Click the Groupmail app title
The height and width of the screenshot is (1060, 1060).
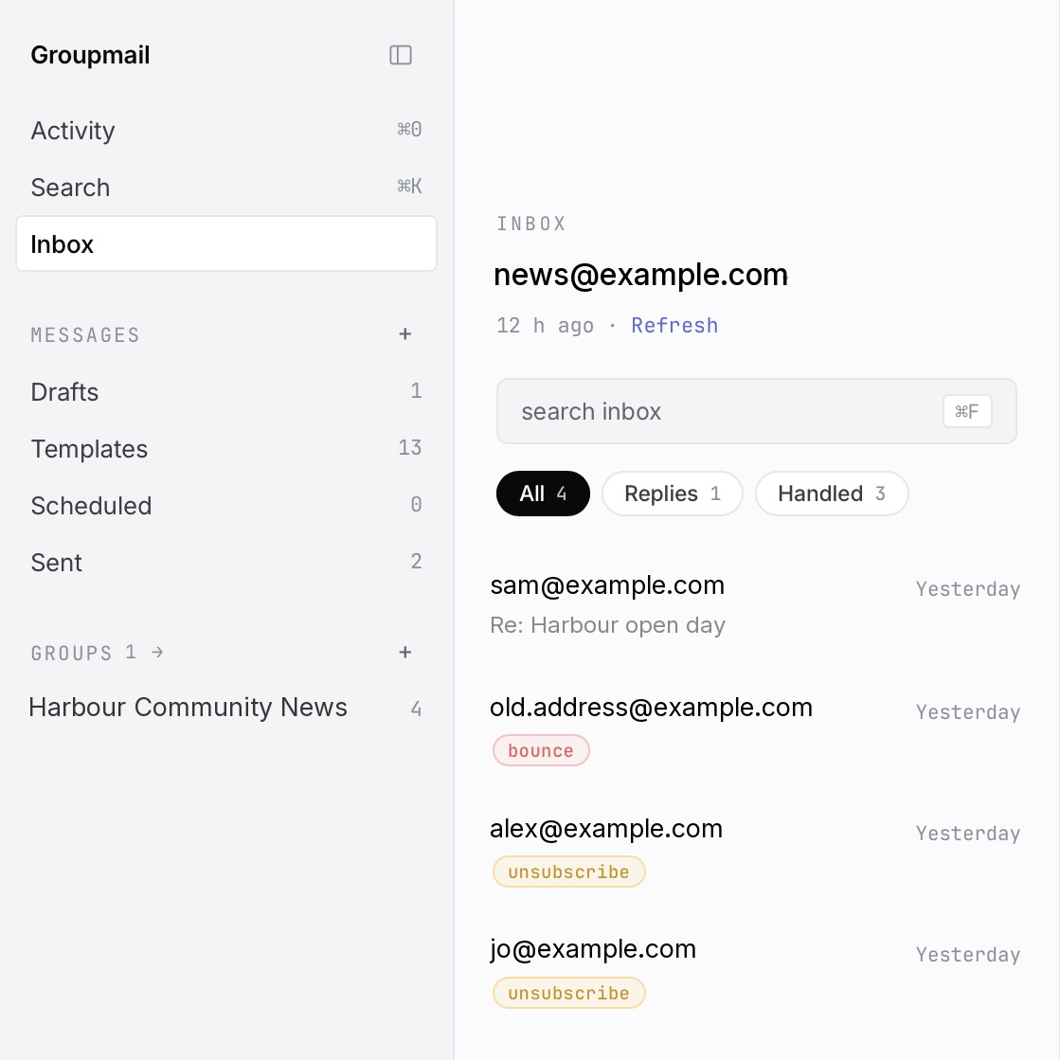(90, 55)
